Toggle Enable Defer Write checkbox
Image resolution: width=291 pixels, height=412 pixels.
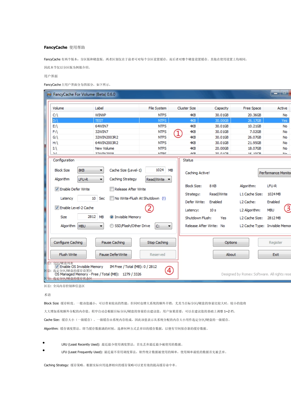pyautogui.click(x=57, y=189)
